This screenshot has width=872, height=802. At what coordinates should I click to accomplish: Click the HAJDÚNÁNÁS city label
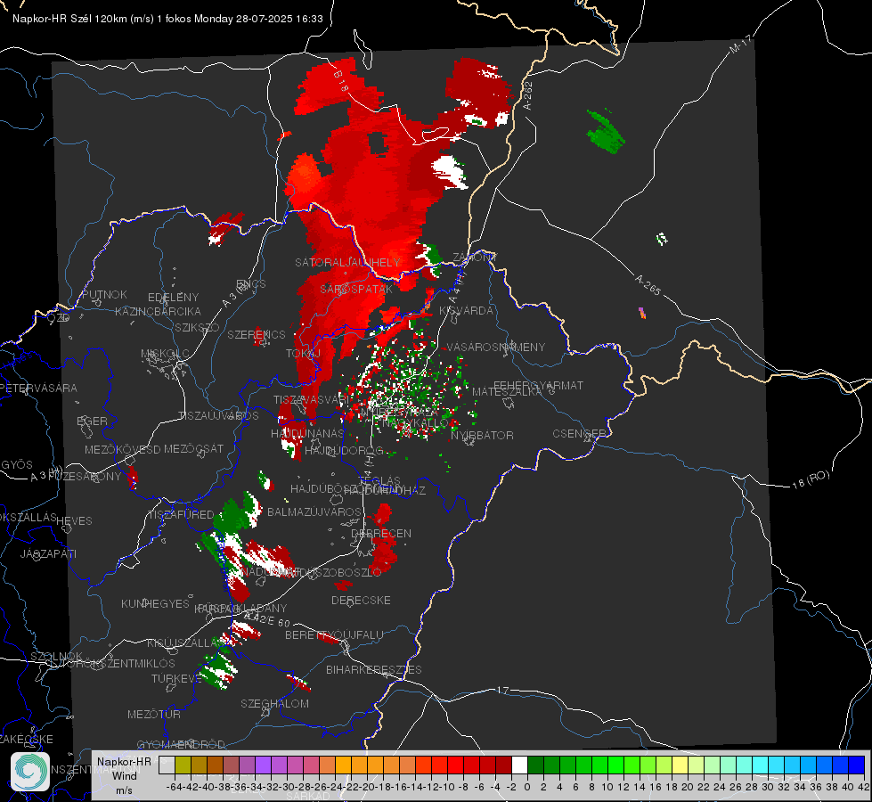pos(307,434)
